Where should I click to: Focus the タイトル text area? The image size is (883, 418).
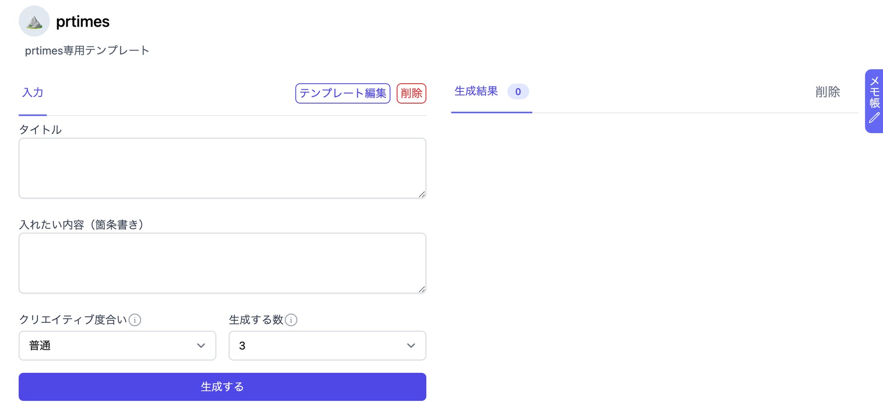pyautogui.click(x=222, y=168)
